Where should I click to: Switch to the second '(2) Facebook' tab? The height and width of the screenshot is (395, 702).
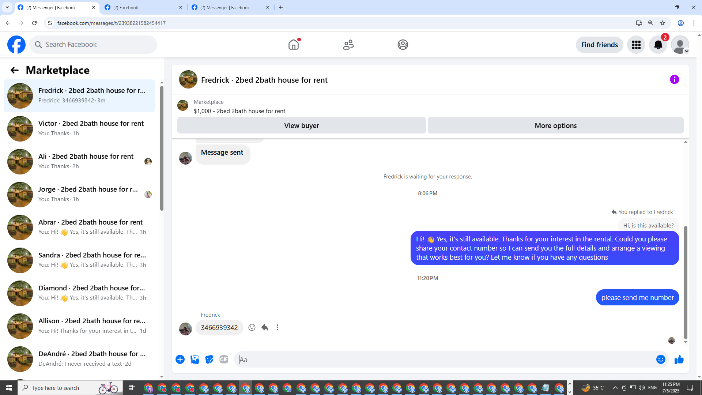(x=143, y=7)
